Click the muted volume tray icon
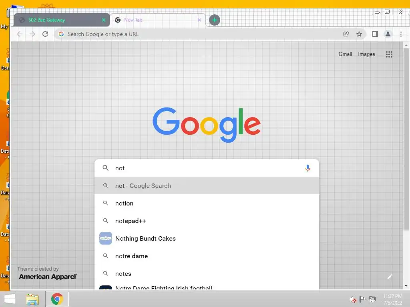This screenshot has height=307, width=410. (353, 299)
